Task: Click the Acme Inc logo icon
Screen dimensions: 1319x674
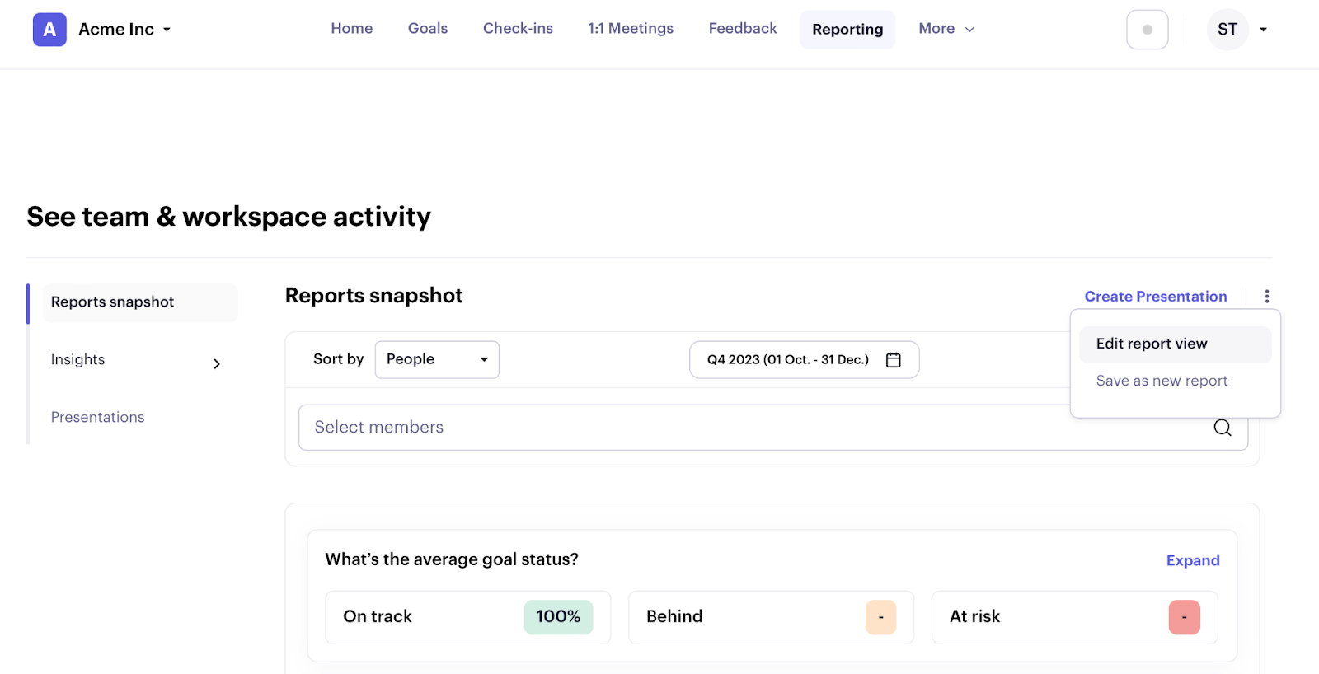Action: [x=49, y=30]
